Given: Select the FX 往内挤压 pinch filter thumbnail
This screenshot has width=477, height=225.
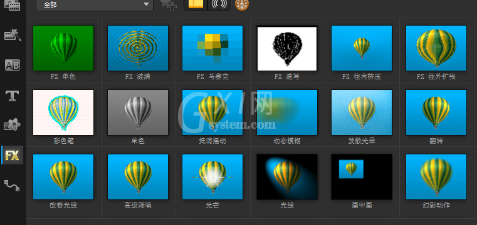Looking at the screenshot, I should point(362,48).
